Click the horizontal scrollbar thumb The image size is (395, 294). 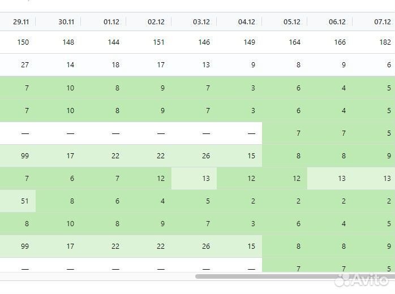[x=295, y=276]
